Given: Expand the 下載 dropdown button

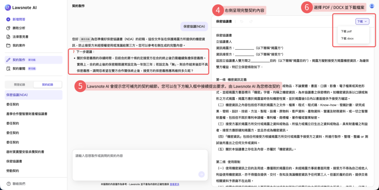Looking at the screenshot, I should [x=362, y=21].
